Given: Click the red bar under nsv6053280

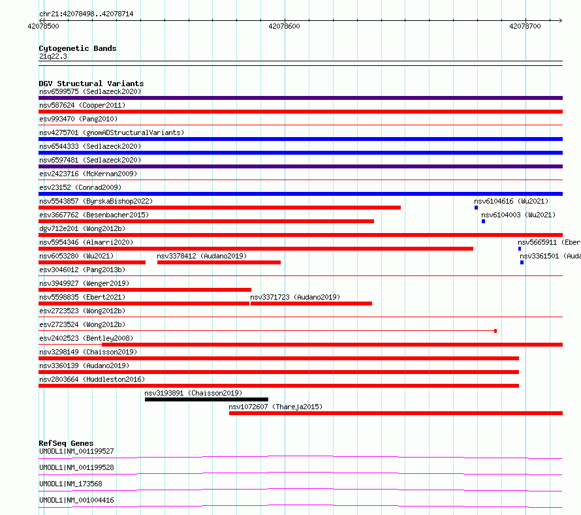Looking at the screenshot, I should point(92,262).
